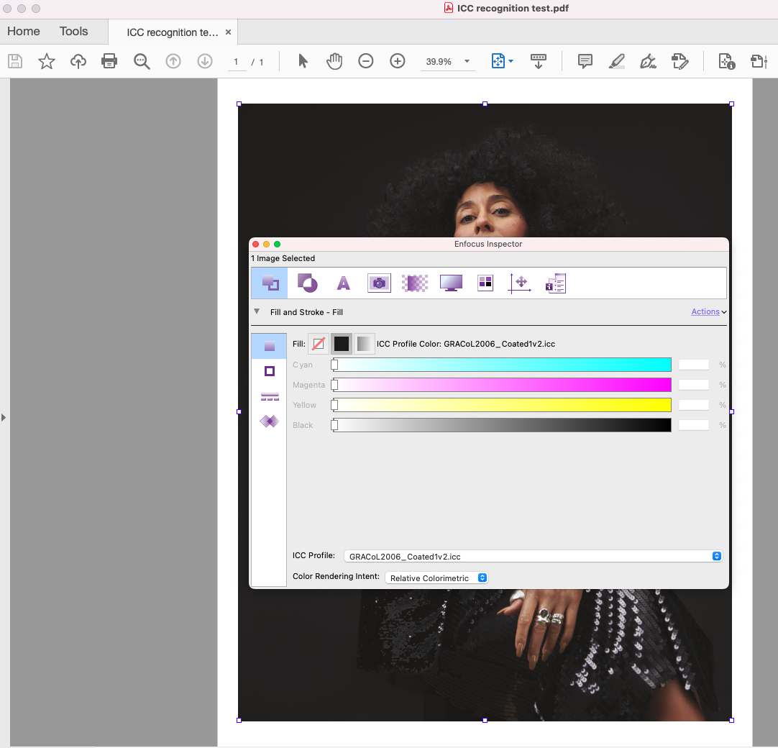778x748 pixels.
Task: Open the Image category in Inspector
Action: (x=379, y=283)
